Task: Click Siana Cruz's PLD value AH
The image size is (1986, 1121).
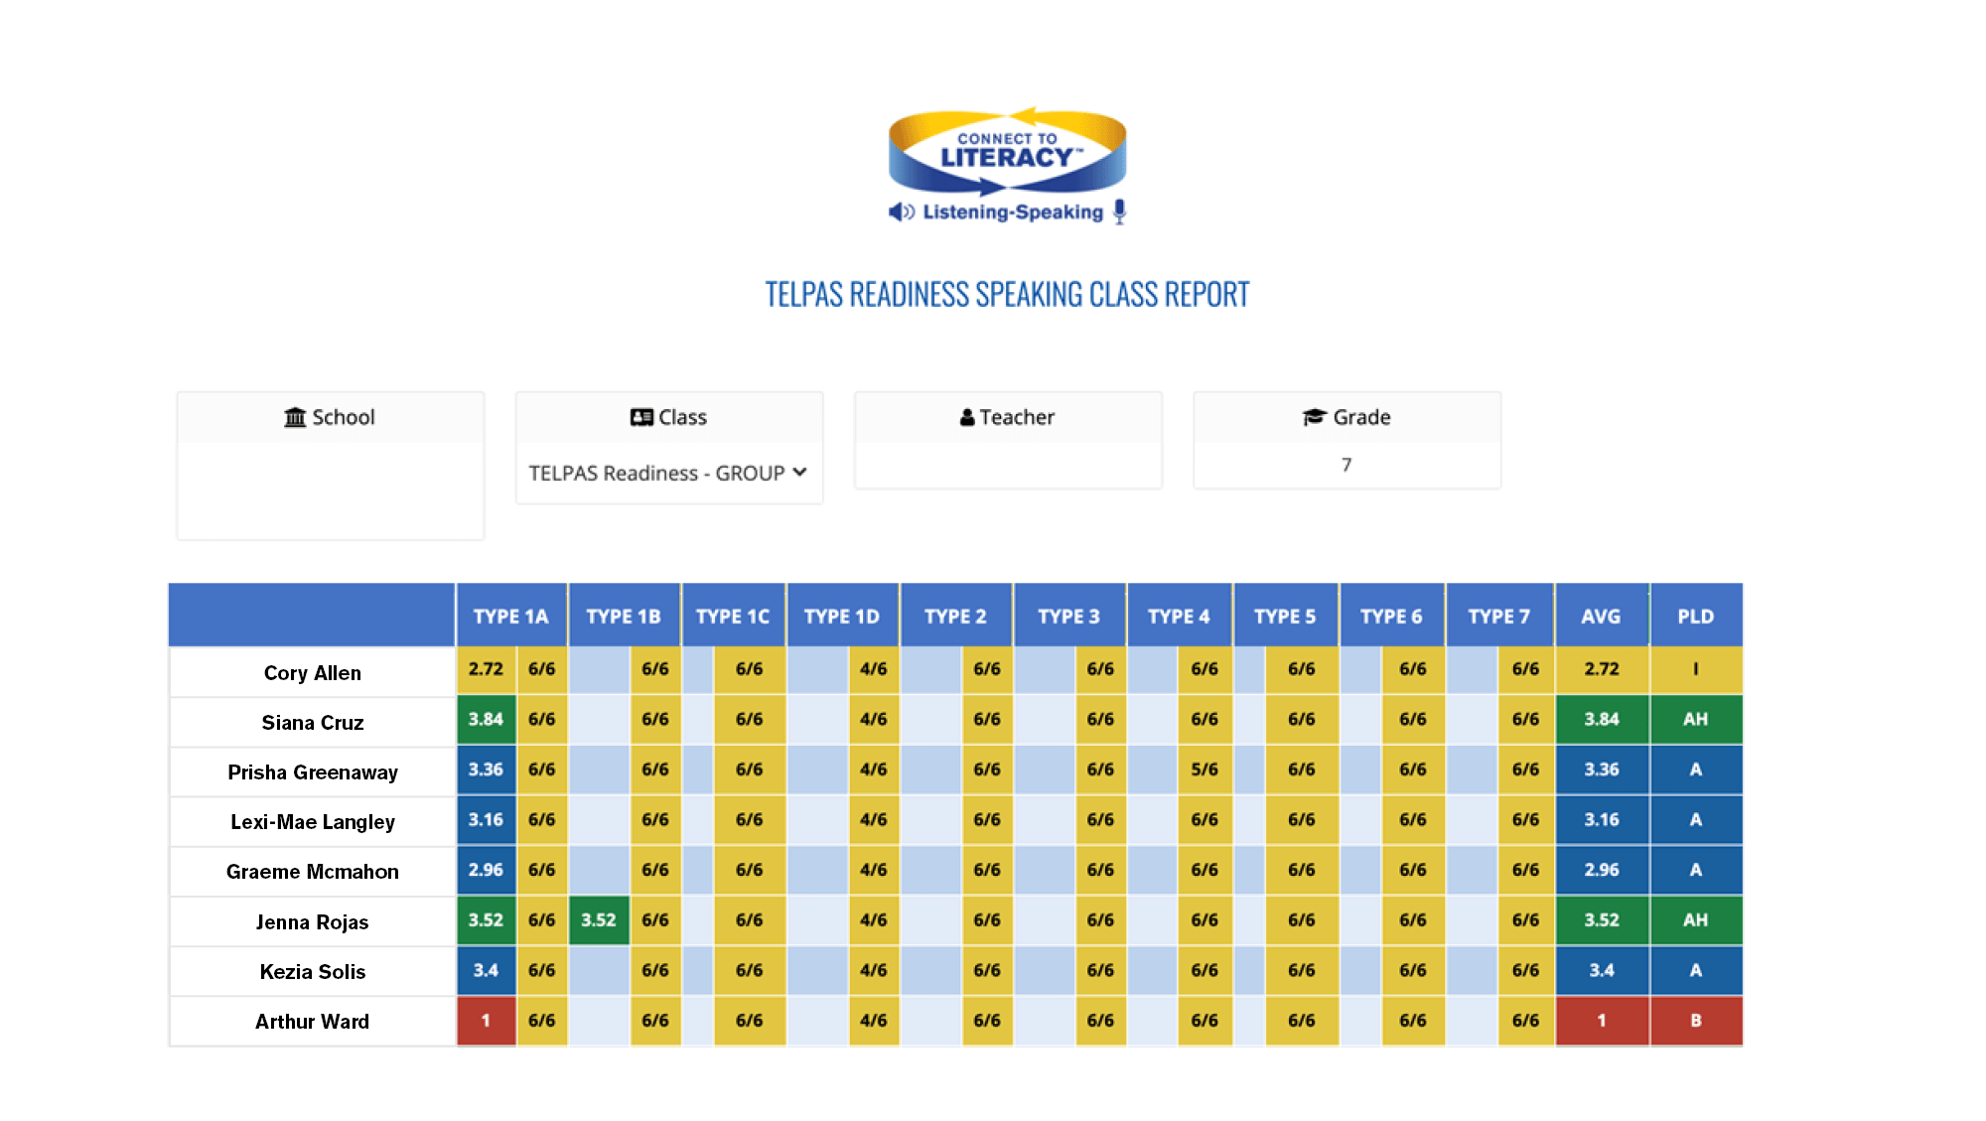Action: coord(1696,719)
